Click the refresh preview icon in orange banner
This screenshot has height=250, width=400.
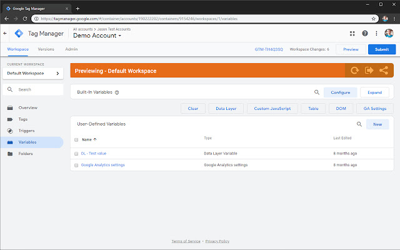click(x=354, y=71)
